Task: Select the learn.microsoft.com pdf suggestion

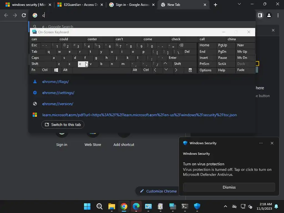Action: 140,115
